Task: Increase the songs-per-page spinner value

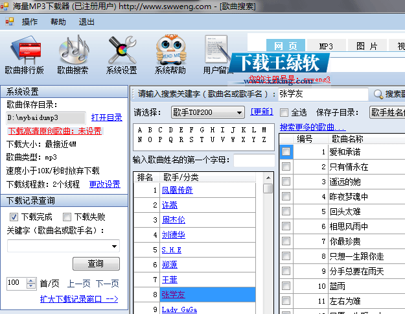Action: 30,281
